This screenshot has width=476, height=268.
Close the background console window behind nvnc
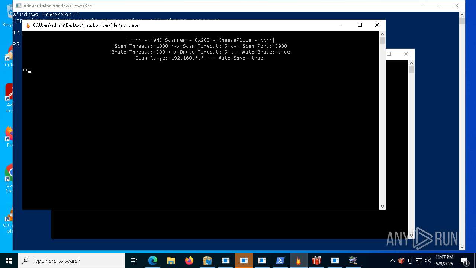406,54
